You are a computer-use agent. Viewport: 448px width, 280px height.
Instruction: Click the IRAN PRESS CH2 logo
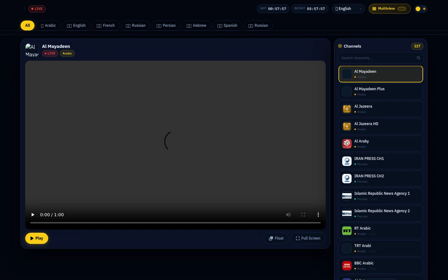pos(347,178)
